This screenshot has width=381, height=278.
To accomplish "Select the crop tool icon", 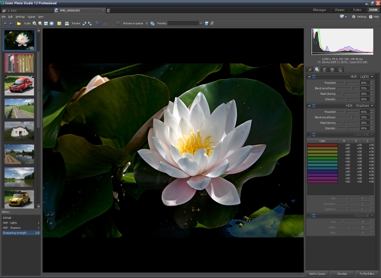I will click(97, 24).
